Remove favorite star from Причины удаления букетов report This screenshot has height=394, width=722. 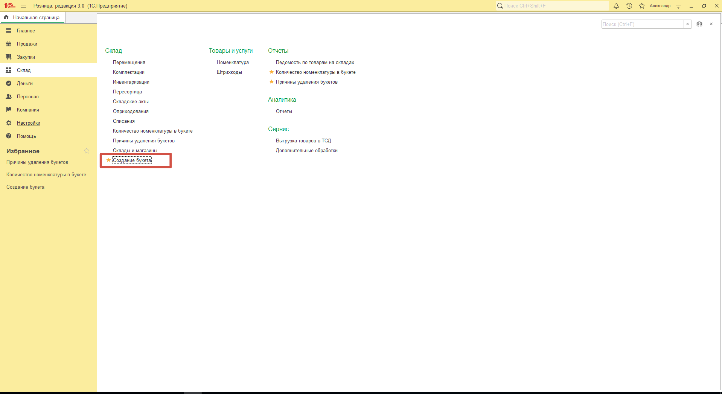pyautogui.click(x=271, y=82)
